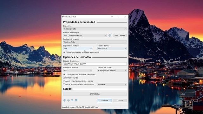Click the 'Estado' heading
This screenshot has width=203, height=114.
67,89
